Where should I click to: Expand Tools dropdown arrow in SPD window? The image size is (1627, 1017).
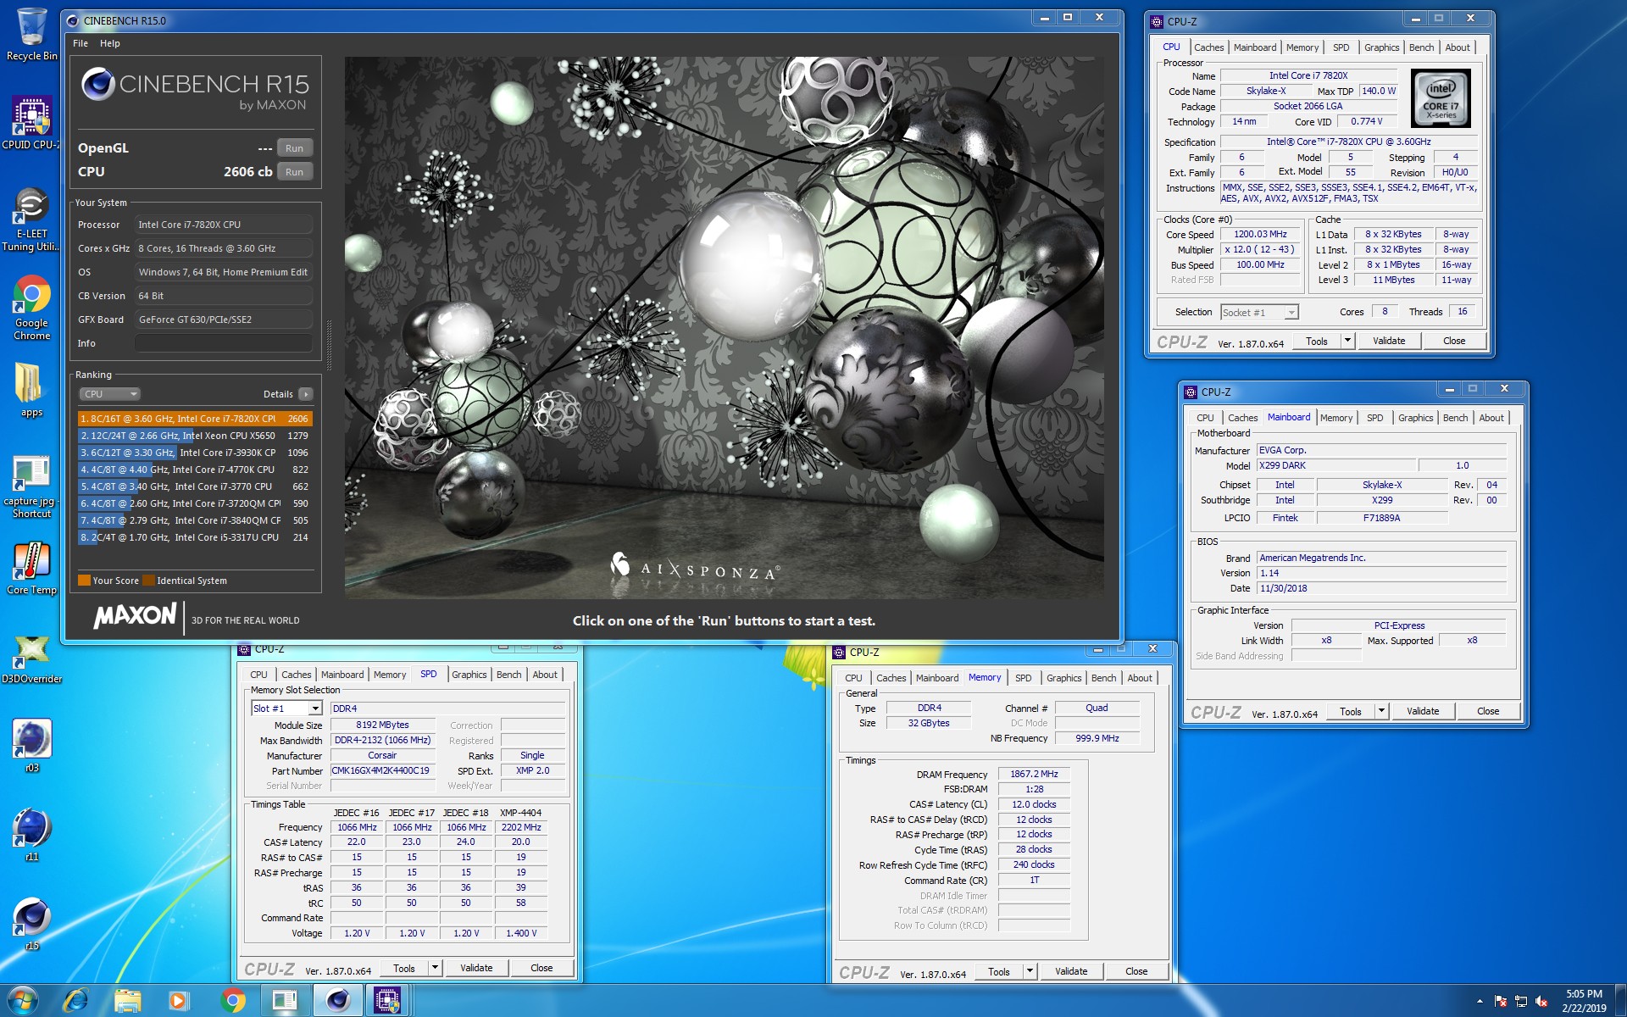pyautogui.click(x=435, y=968)
